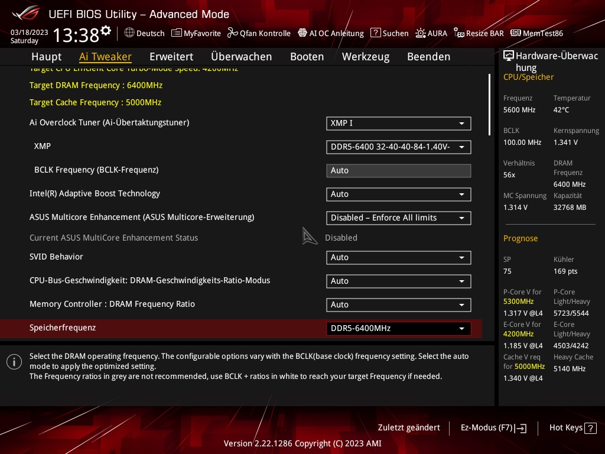This screenshot has width=605, height=454.
Task: Open the Erweitert tab
Action: [x=171, y=57]
